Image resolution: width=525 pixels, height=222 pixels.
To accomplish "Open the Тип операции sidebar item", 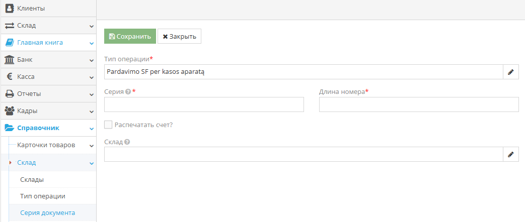I will pyautogui.click(x=42, y=196).
